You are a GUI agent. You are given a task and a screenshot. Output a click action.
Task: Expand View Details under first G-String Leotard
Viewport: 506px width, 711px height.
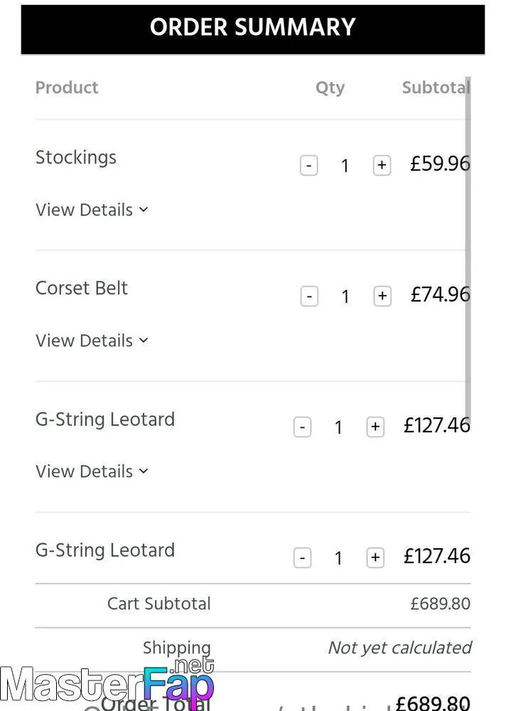point(92,471)
